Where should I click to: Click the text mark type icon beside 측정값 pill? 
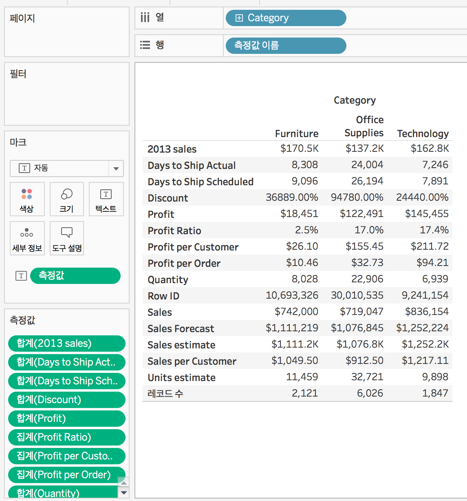pos(21,276)
